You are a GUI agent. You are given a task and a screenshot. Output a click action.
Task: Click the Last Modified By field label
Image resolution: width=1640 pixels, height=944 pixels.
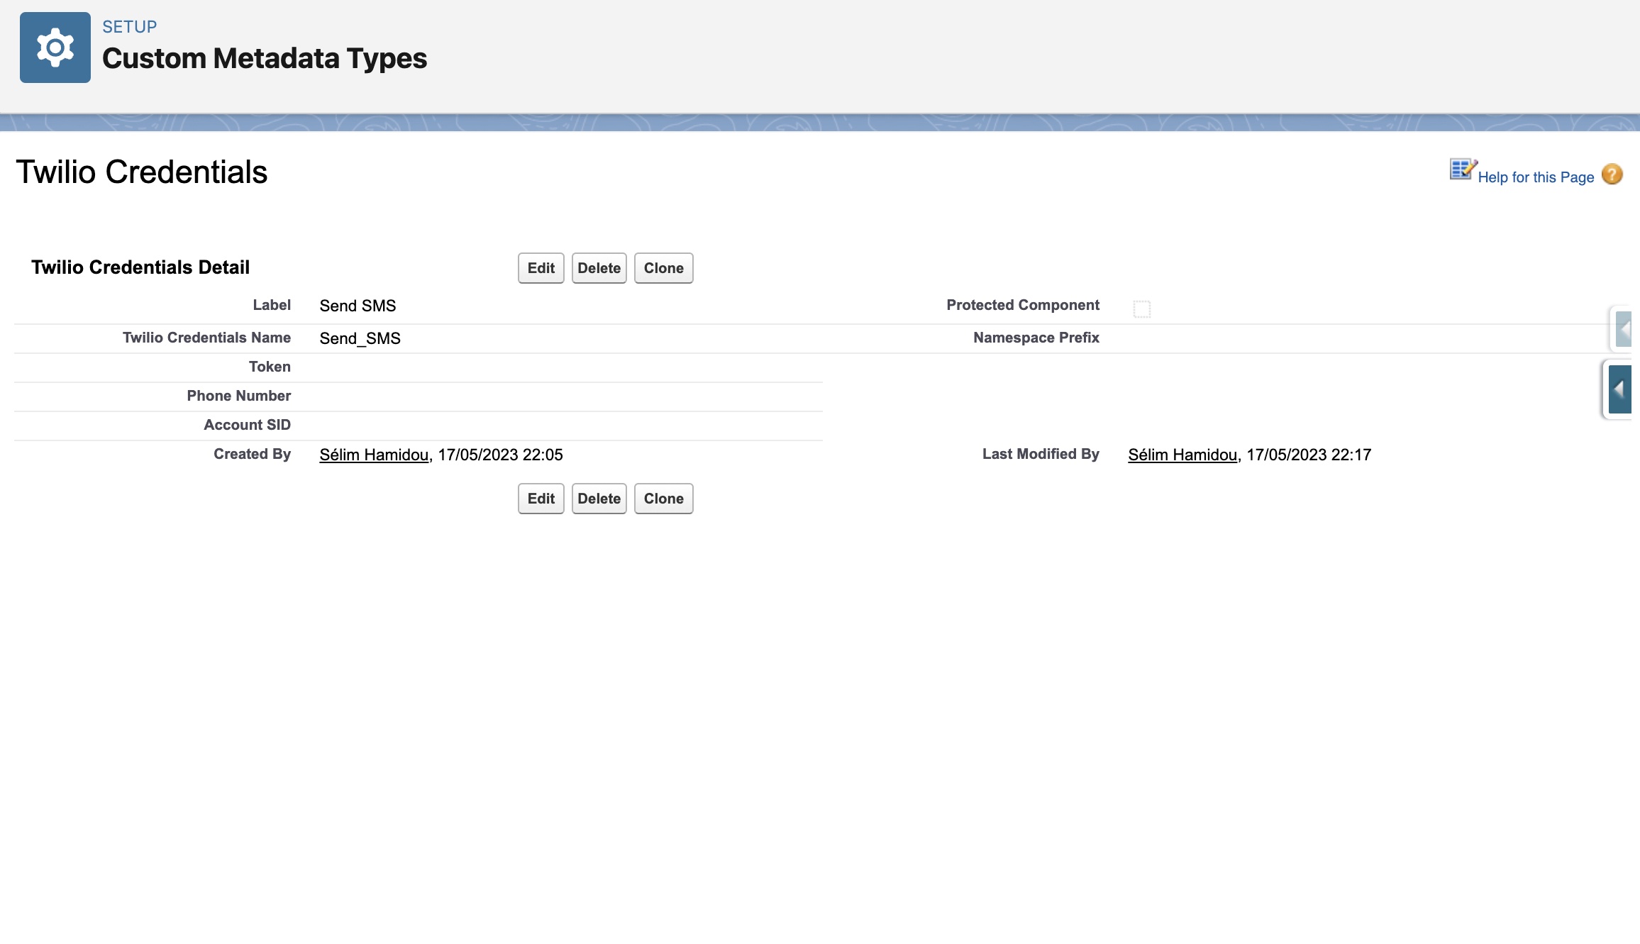[x=1041, y=454]
